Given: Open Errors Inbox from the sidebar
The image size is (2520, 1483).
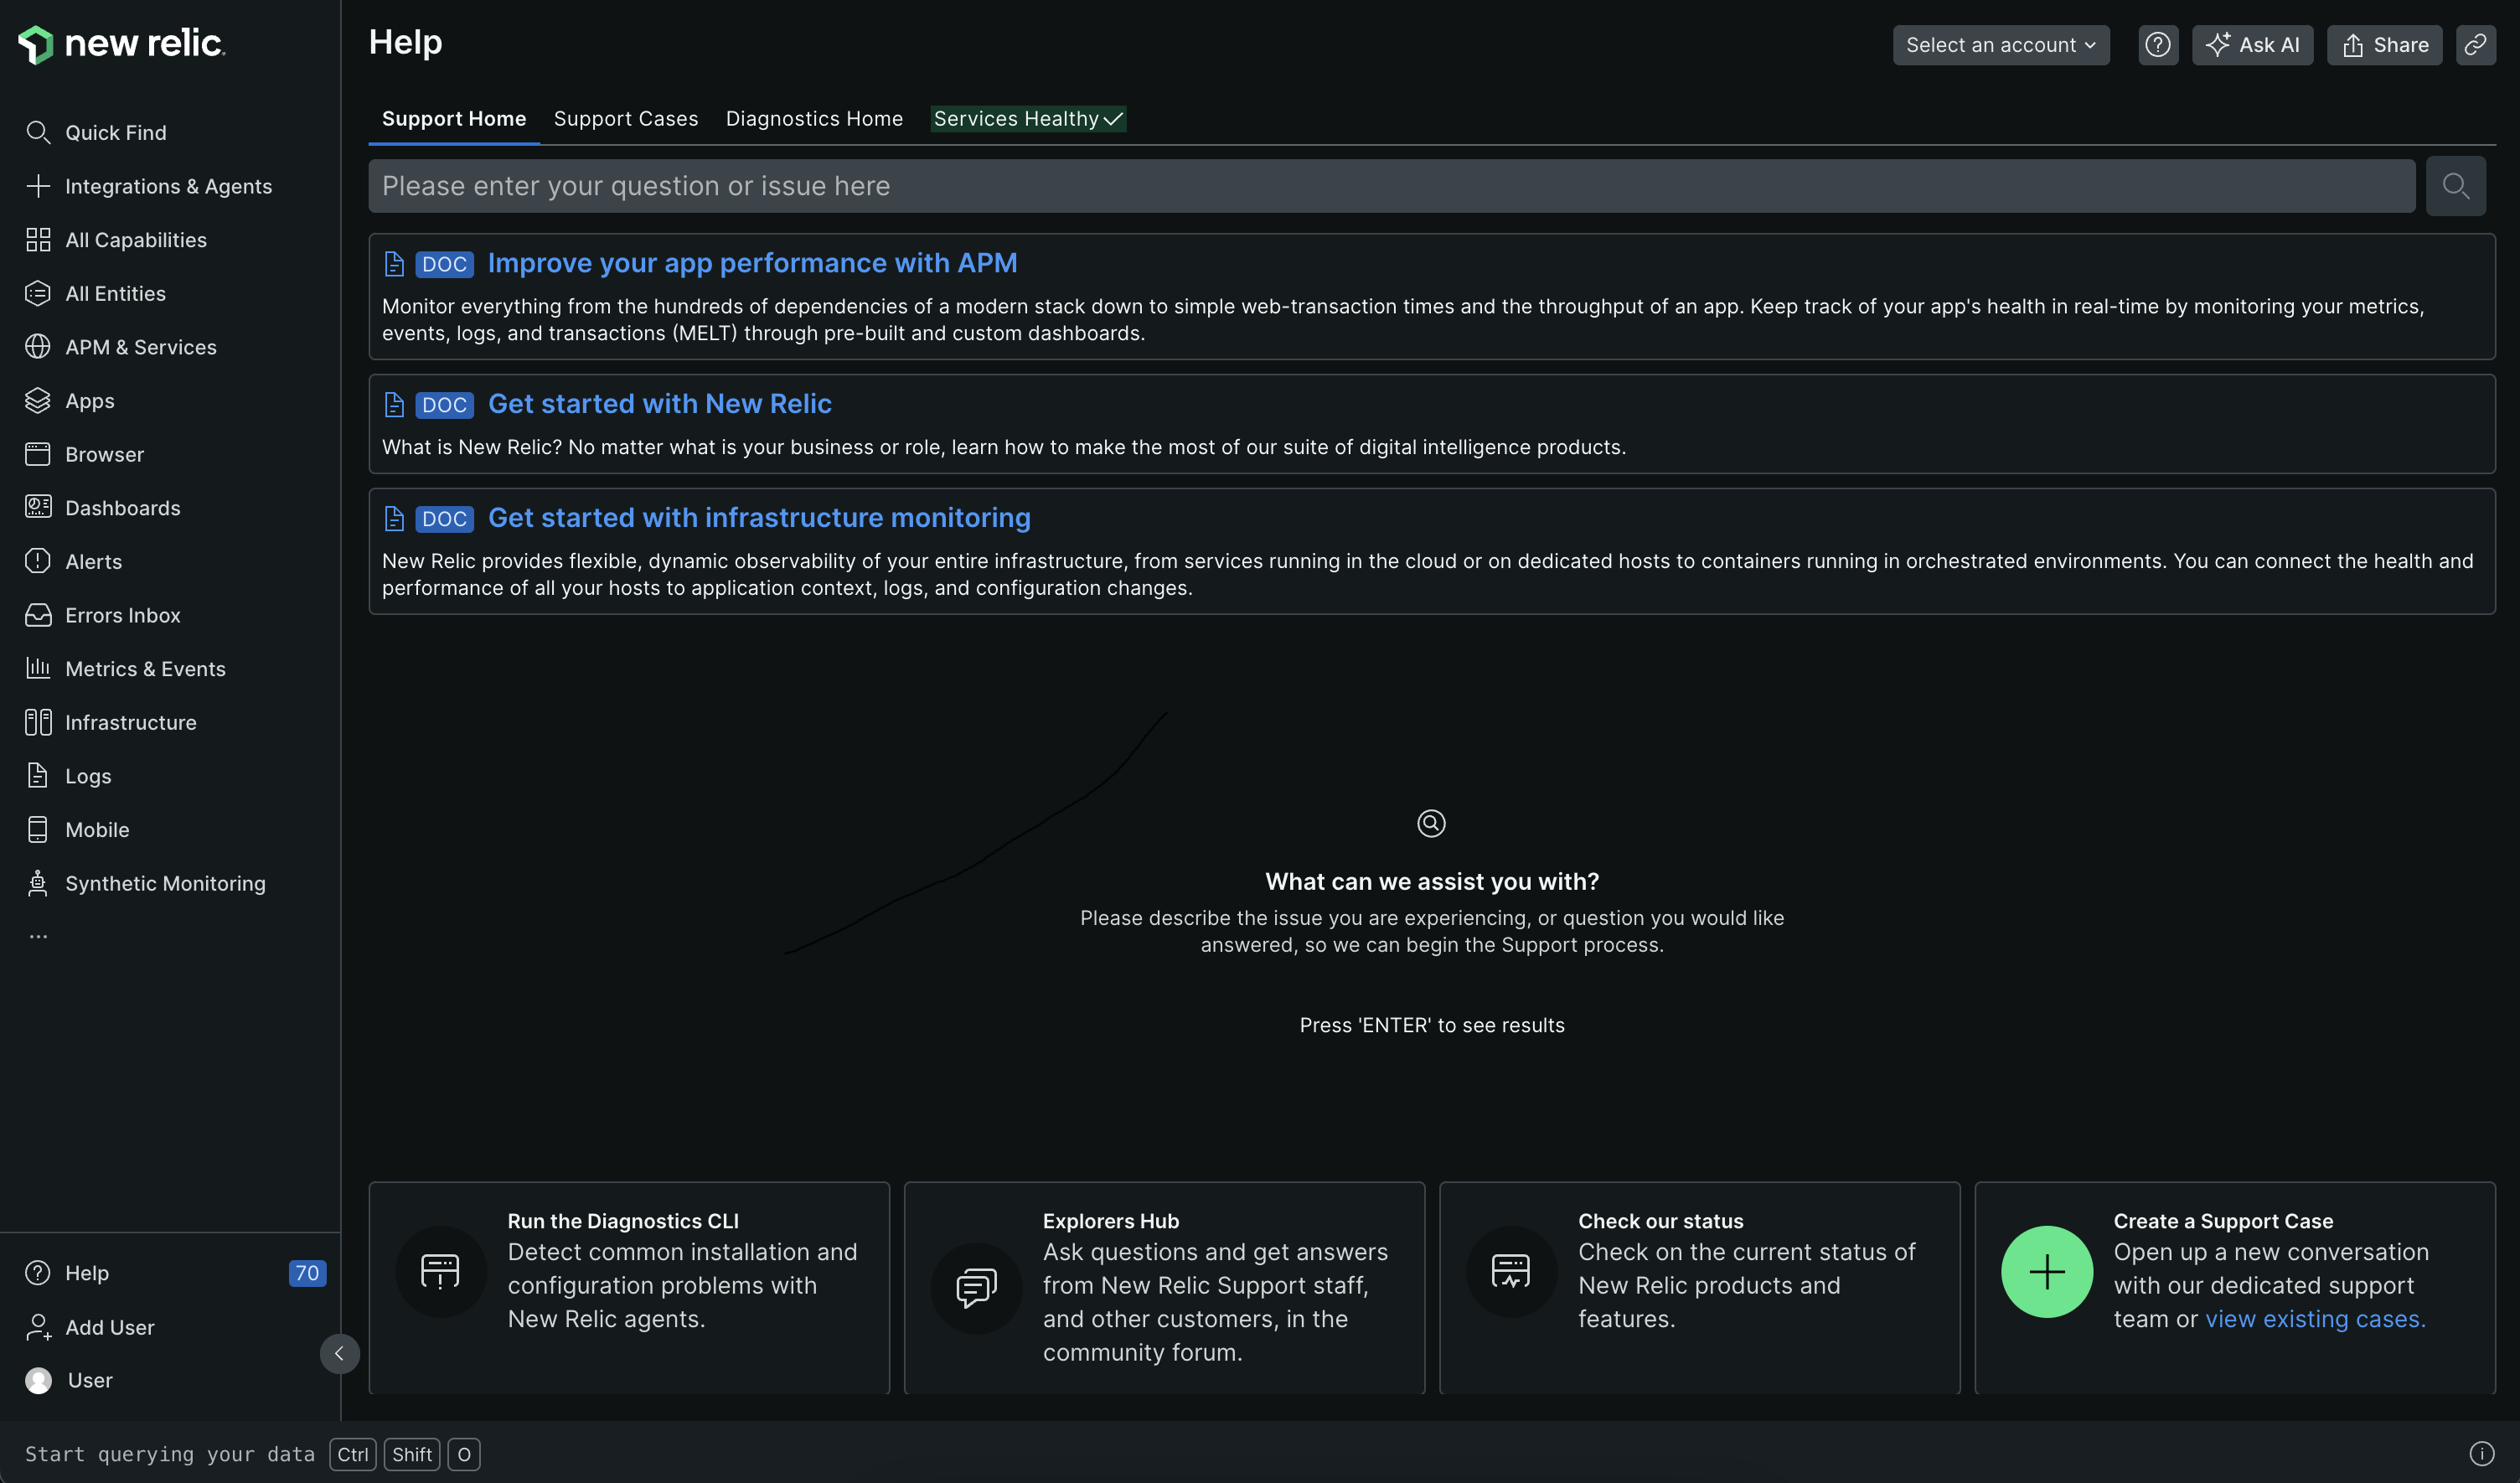Looking at the screenshot, I should 122,615.
